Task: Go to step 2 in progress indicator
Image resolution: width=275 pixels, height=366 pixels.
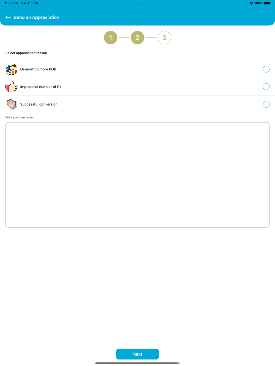Action: [x=137, y=38]
